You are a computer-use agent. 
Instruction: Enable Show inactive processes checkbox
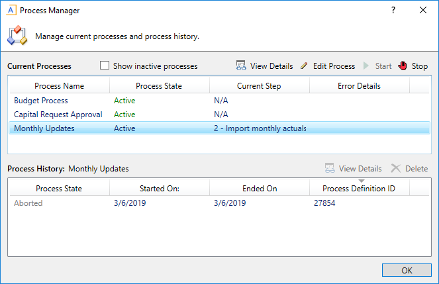(105, 66)
